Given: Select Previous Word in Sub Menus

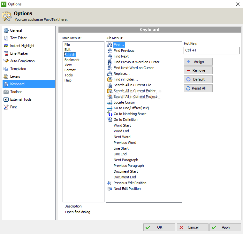Looking at the screenshot, I should [x=125, y=143].
